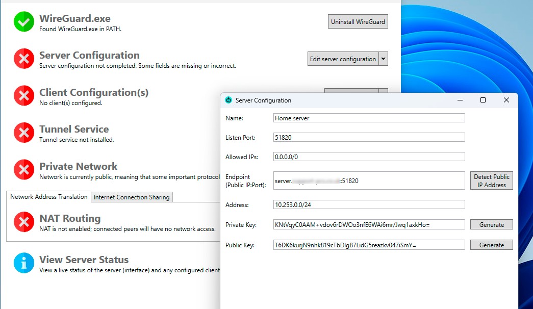
Task: Click the Private Network heading
Action: (78, 166)
